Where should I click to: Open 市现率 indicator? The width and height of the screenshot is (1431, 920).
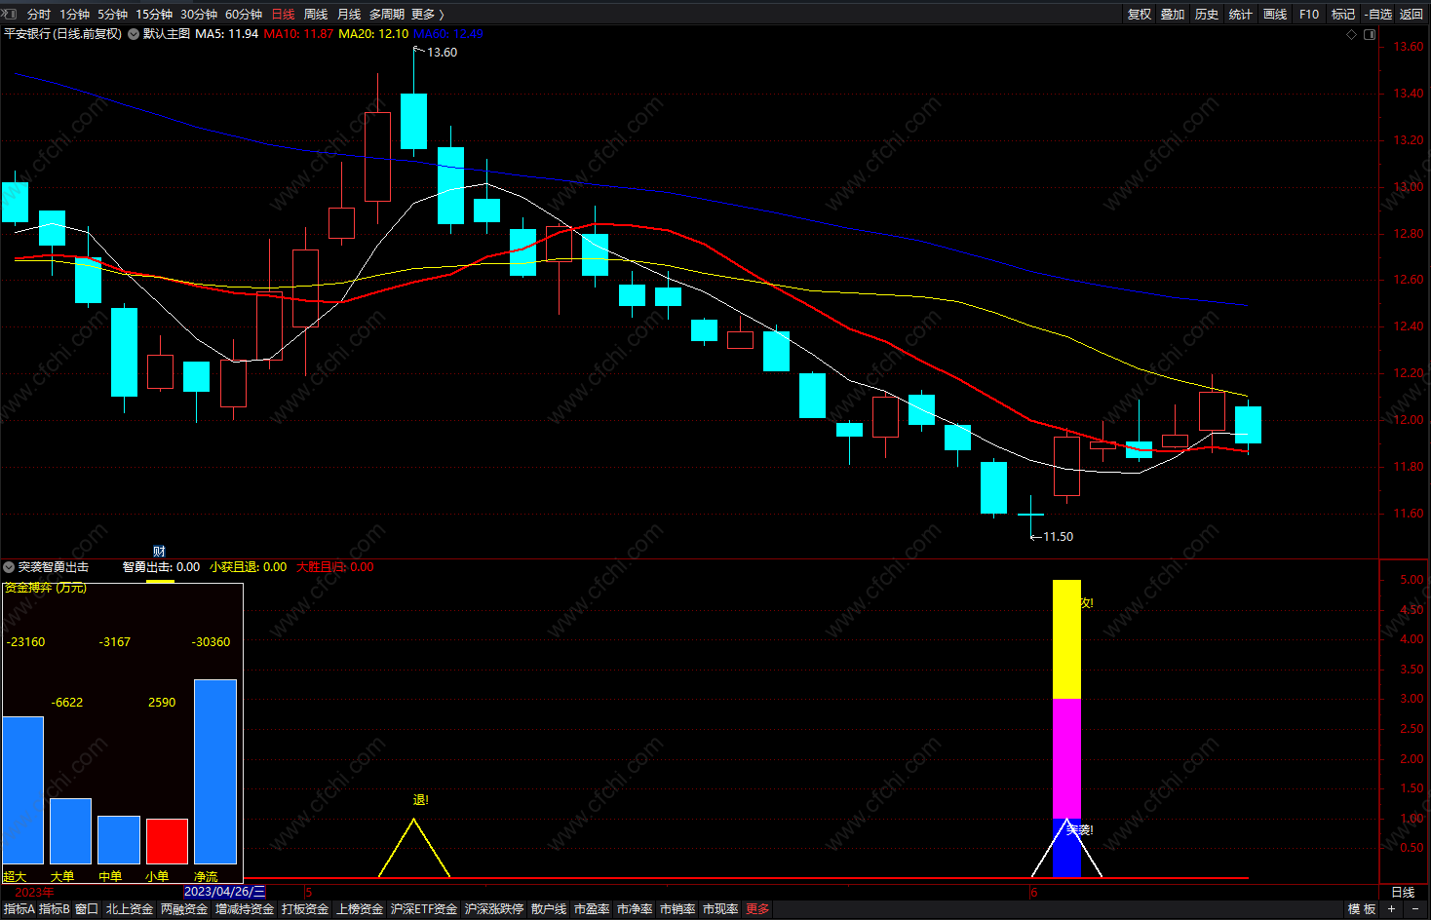coord(720,909)
